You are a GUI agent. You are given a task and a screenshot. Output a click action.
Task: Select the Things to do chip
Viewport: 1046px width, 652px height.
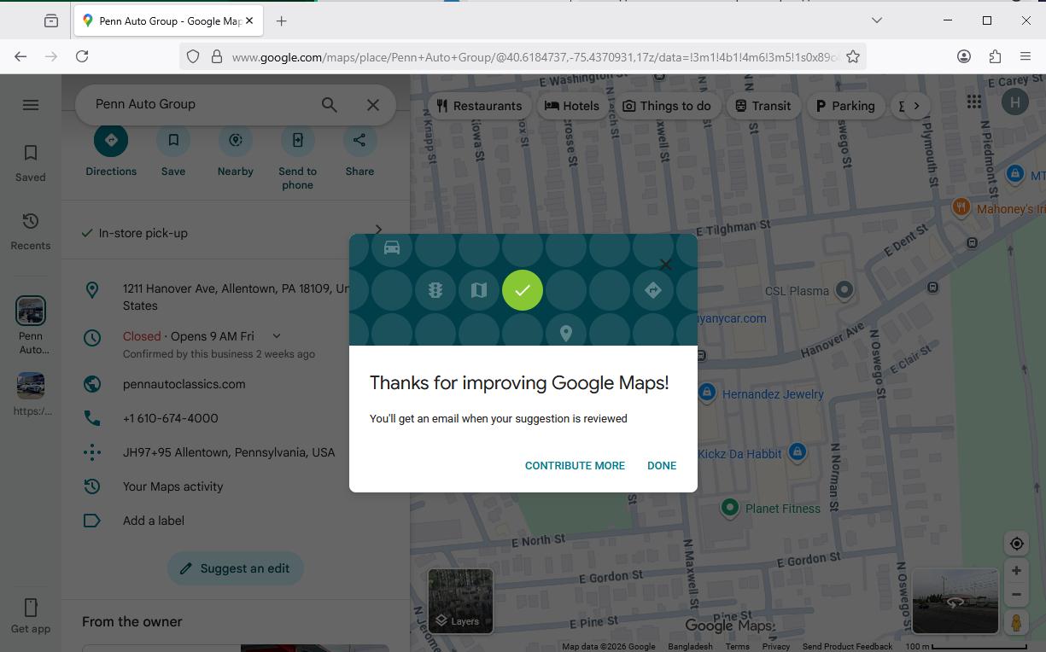pyautogui.click(x=667, y=106)
